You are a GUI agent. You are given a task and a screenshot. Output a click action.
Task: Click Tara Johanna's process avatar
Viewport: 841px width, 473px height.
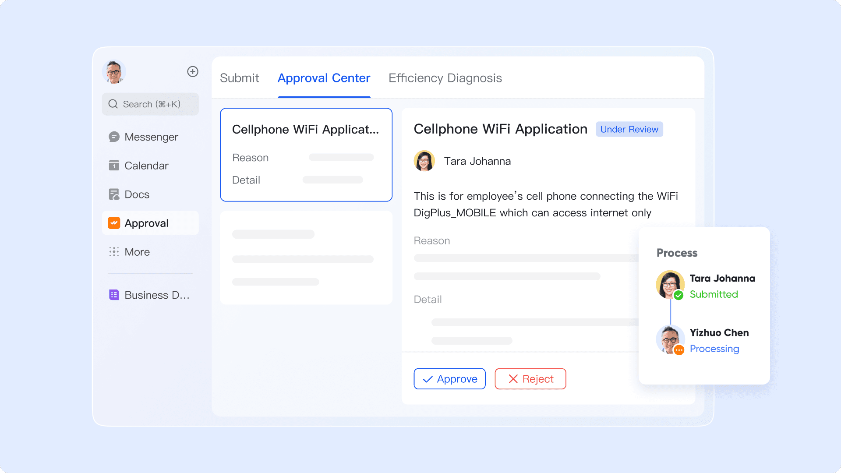coord(670,284)
